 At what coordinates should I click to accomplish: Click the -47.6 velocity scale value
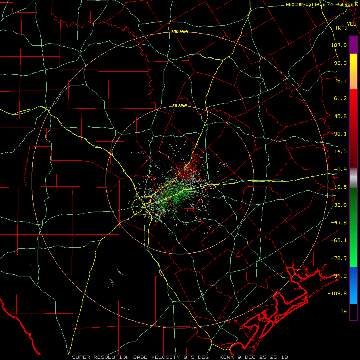coord(339,223)
